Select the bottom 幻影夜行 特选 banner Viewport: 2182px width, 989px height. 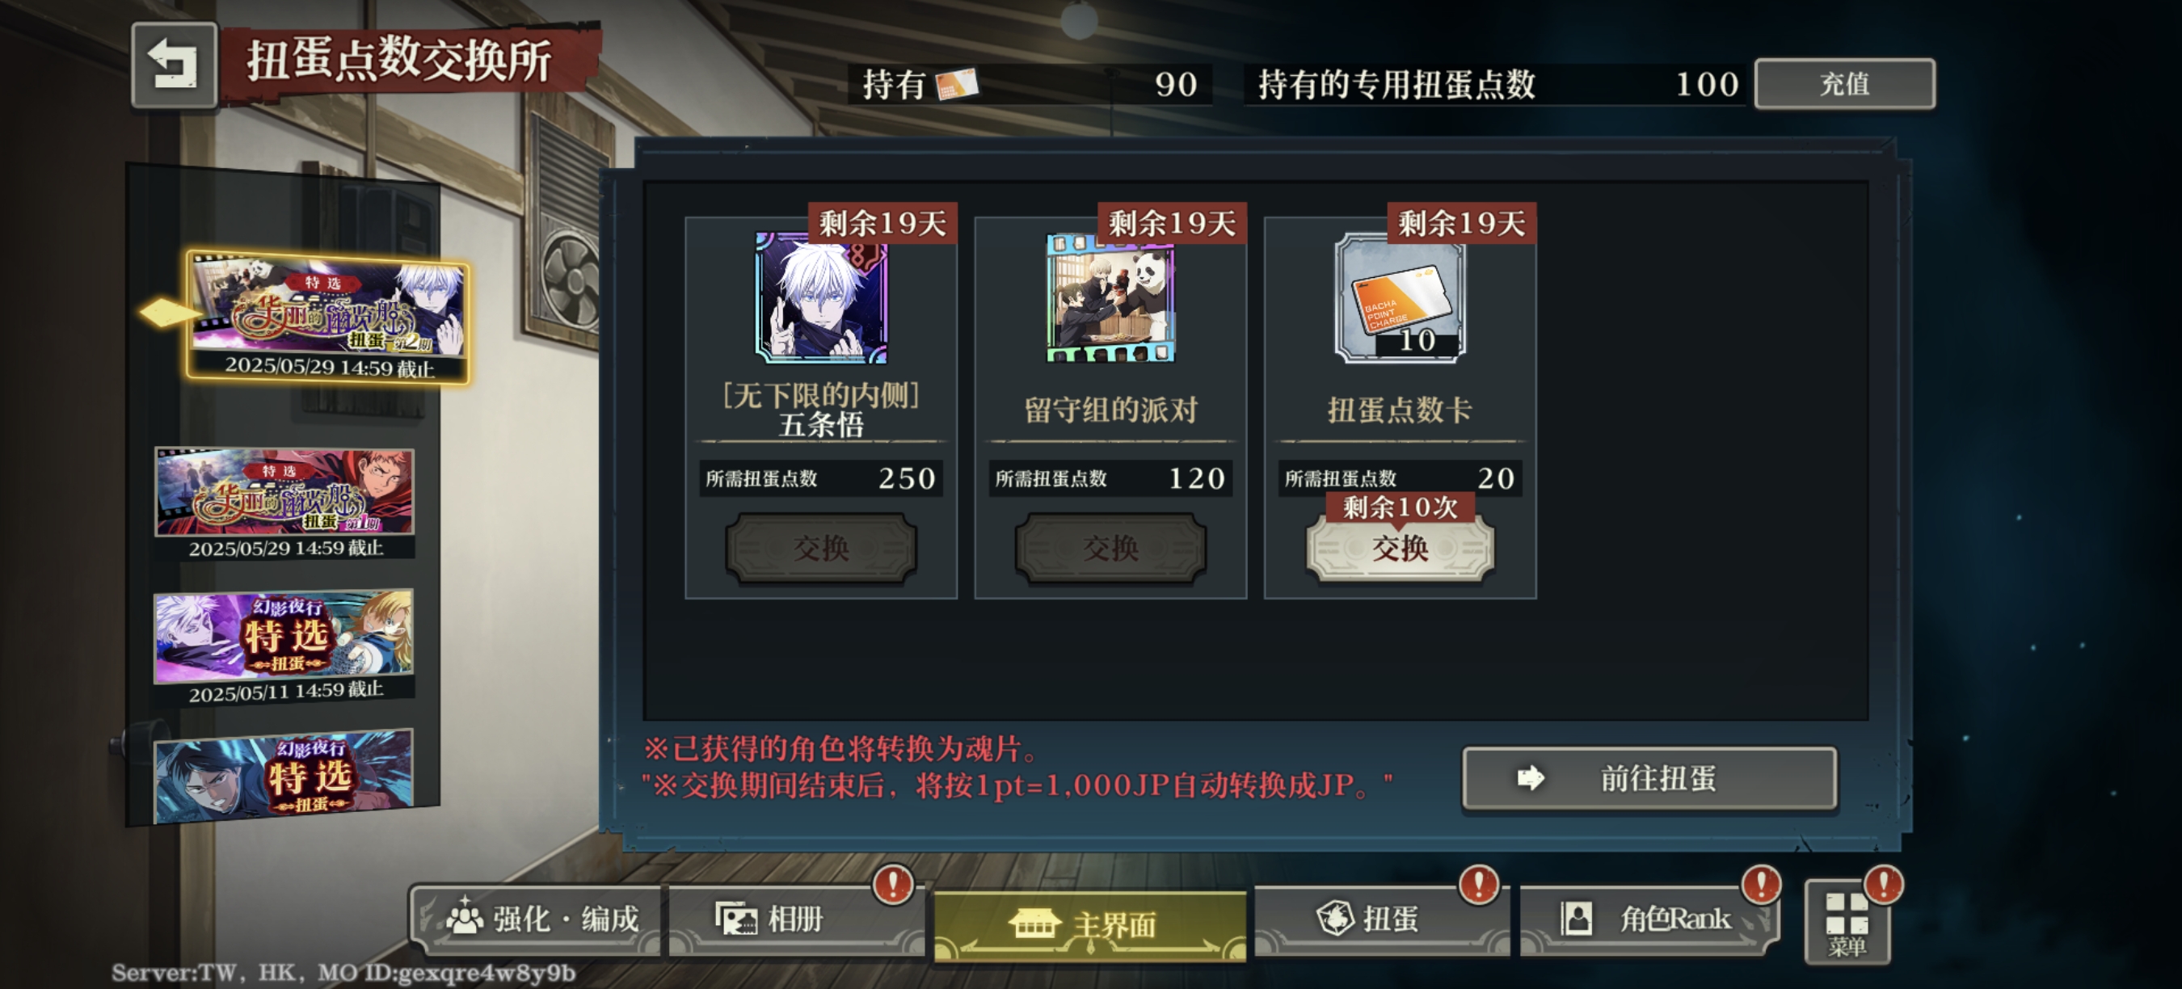pyautogui.click(x=284, y=776)
